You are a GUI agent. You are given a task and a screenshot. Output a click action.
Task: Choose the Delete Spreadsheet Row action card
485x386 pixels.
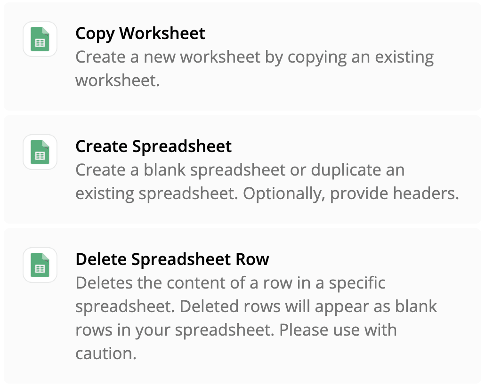pyautogui.click(x=242, y=306)
